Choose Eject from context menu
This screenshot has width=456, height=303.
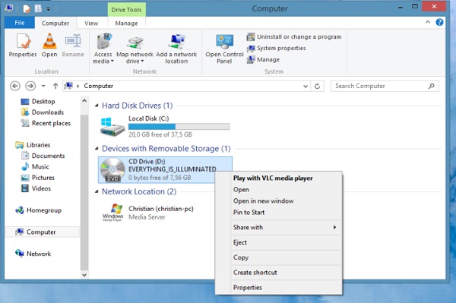click(x=240, y=242)
